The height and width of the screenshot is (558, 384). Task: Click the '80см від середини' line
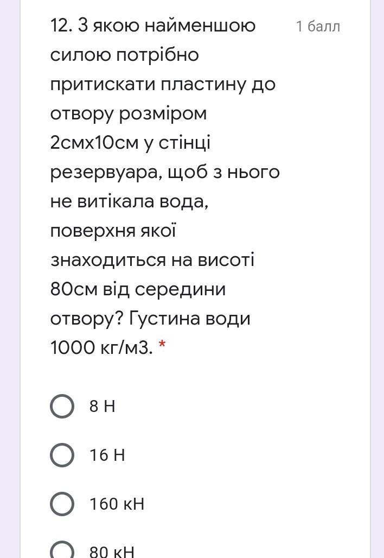tap(138, 289)
